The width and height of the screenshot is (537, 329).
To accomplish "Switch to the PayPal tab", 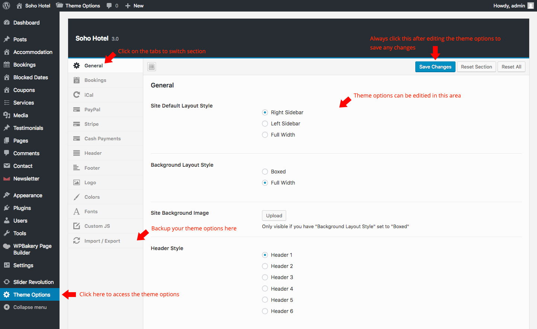I will [x=92, y=109].
